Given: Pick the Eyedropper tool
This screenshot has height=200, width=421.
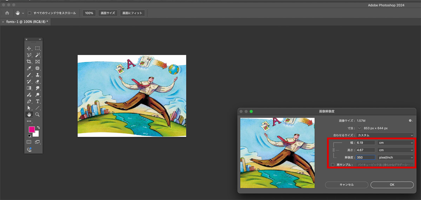Looking at the screenshot, I should pos(29,68).
